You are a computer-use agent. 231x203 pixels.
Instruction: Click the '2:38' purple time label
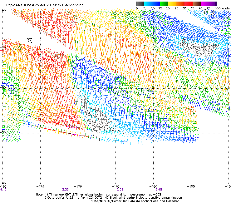tap(65, 190)
